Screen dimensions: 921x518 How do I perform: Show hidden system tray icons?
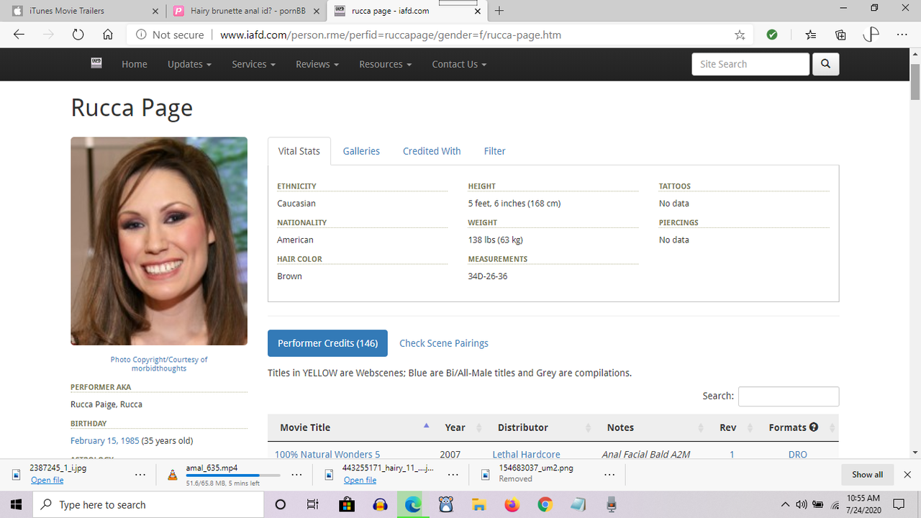(x=785, y=504)
